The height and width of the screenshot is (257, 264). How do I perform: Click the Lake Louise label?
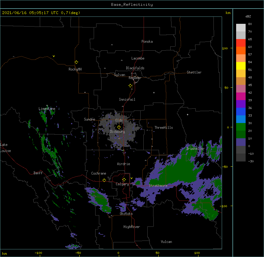(x=5, y=148)
